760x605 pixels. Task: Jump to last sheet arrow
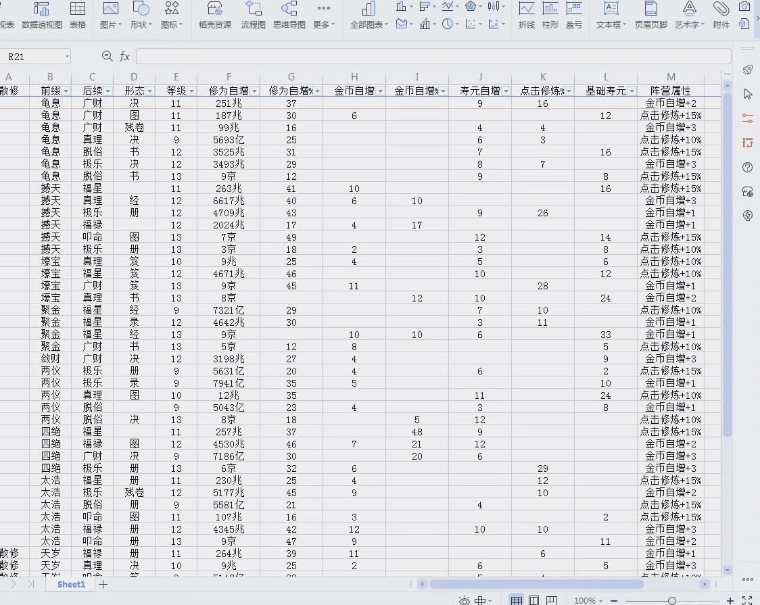pos(31,584)
